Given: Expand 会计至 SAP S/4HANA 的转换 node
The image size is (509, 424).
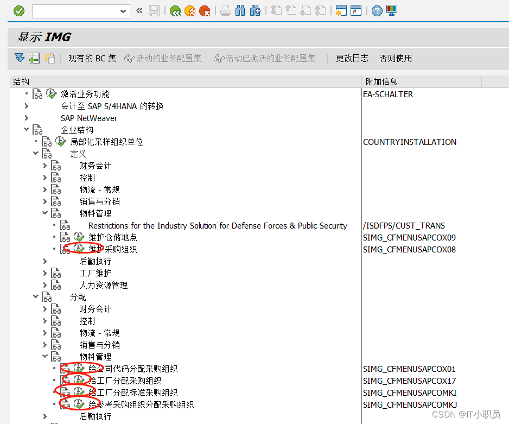Looking at the screenshot, I should point(27,106).
